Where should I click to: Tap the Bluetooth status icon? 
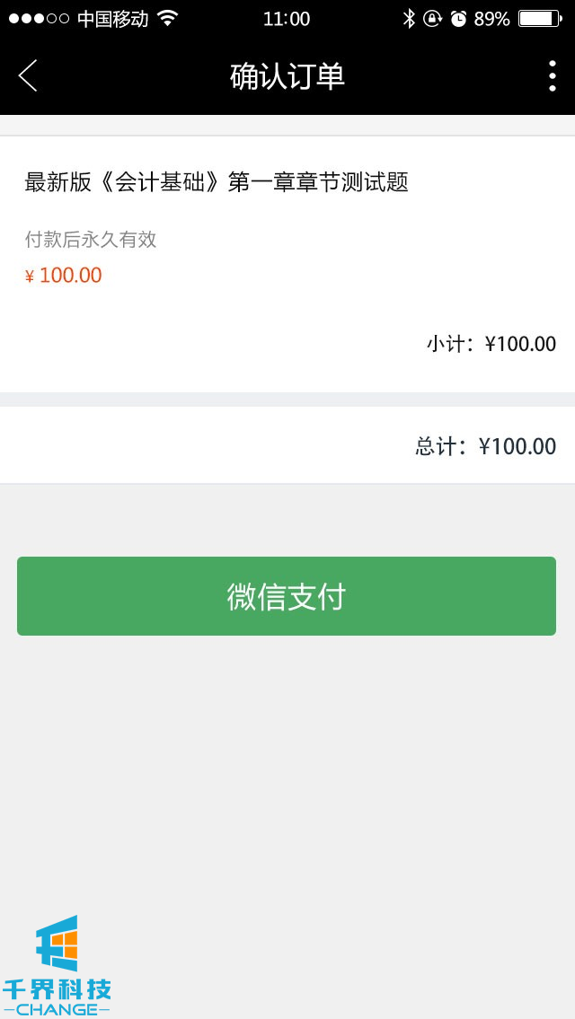409,19
